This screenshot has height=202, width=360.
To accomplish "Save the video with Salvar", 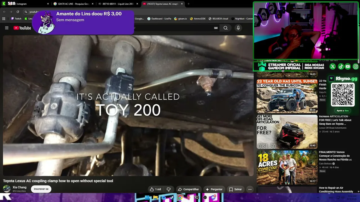I will (x=235, y=189).
